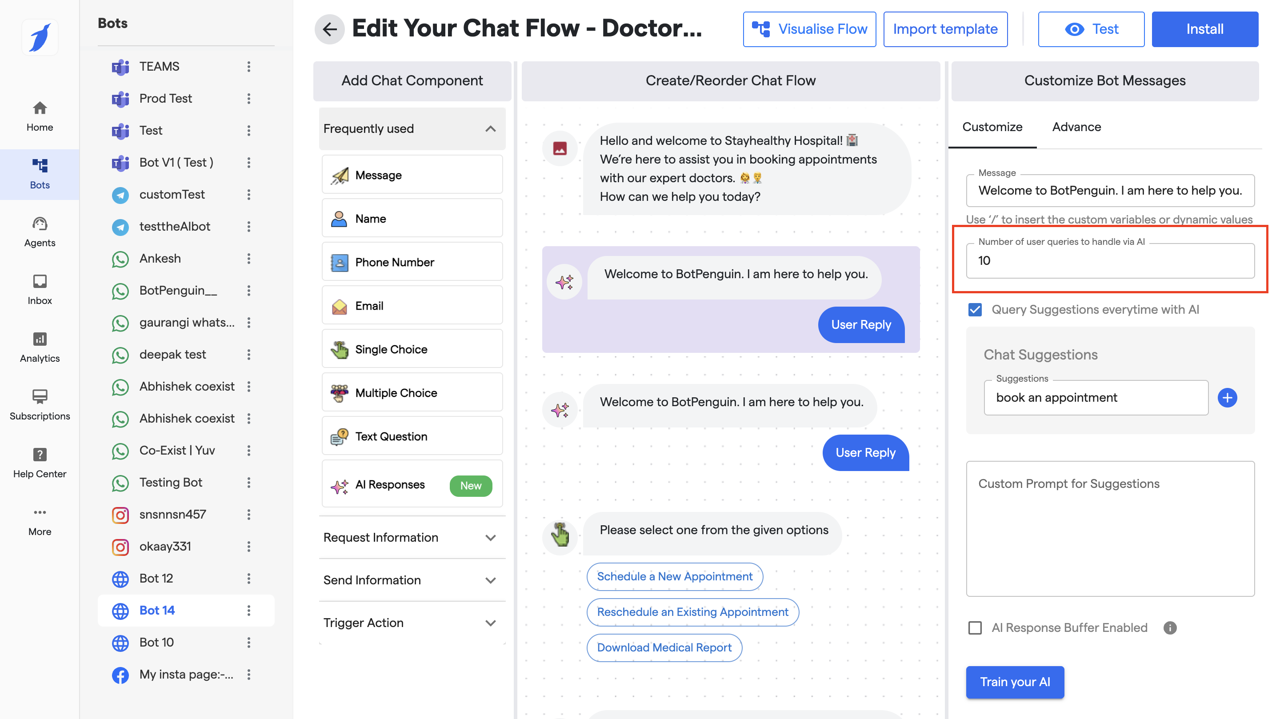Expand the Trigger Action section
The height and width of the screenshot is (719, 1280).
(x=490, y=623)
